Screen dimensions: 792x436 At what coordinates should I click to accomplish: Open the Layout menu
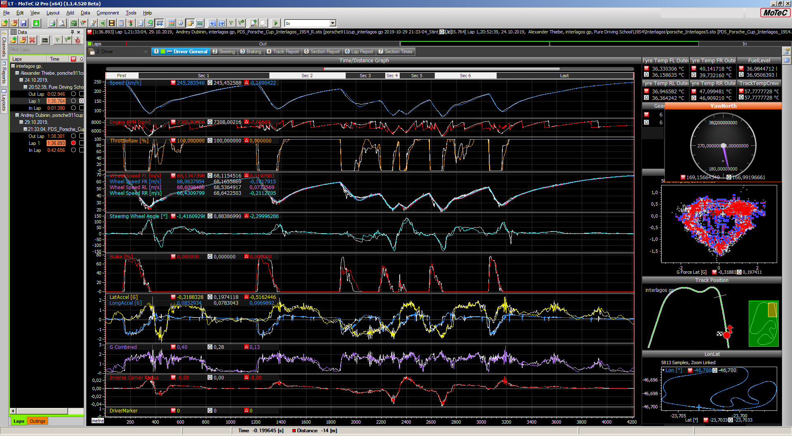coord(53,13)
